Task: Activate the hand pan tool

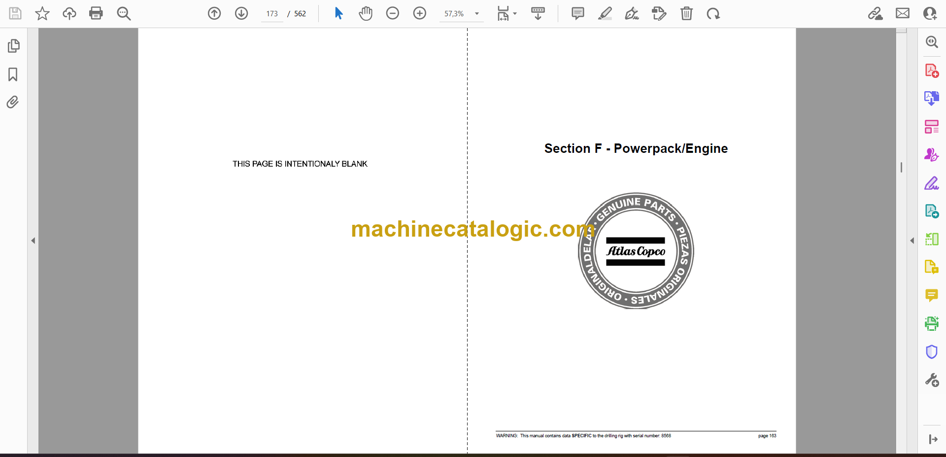Action: coord(366,13)
